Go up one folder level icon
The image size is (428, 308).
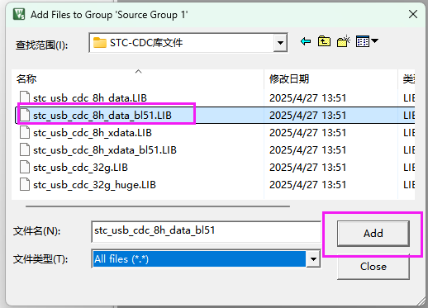click(x=324, y=41)
